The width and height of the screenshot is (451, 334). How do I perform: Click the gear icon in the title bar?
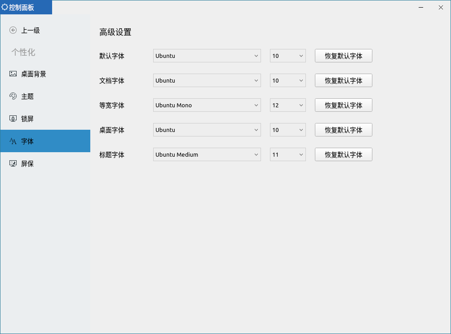(6, 7)
